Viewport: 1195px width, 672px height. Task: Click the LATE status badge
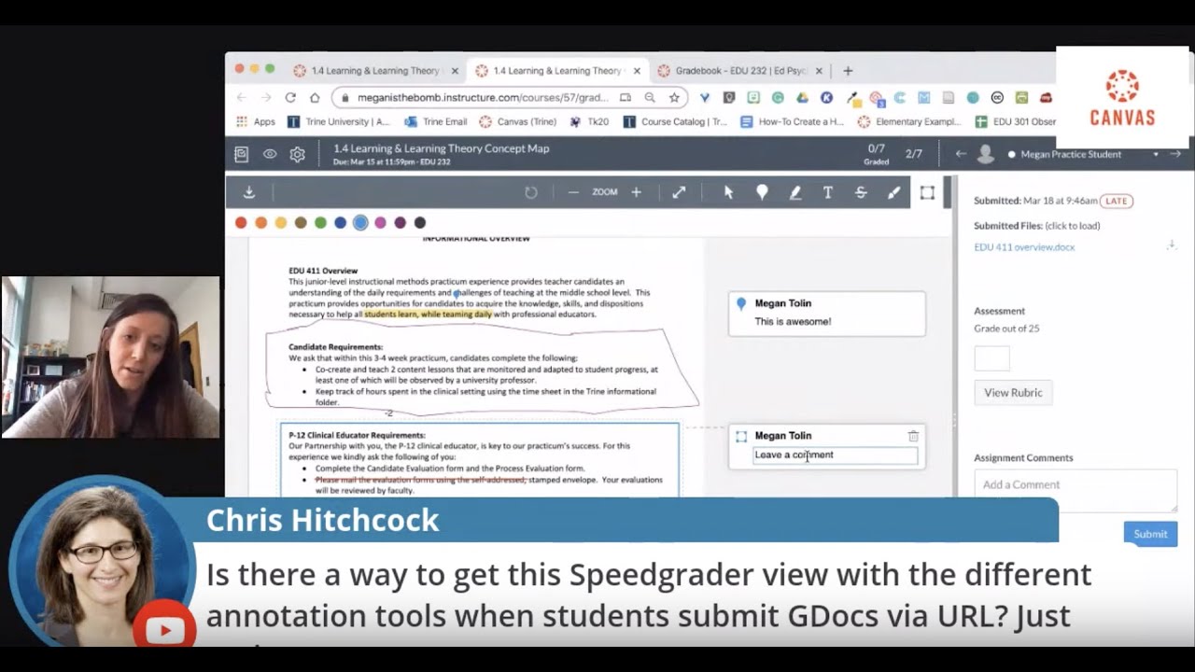tap(1116, 201)
